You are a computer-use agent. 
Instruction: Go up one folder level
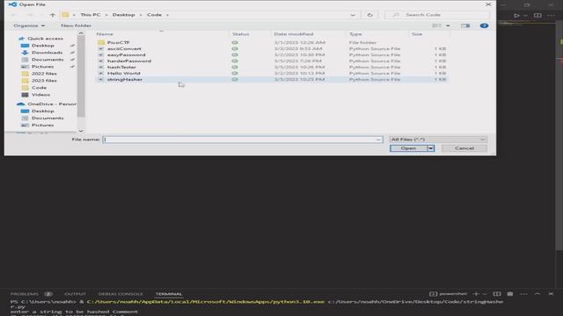(53, 15)
